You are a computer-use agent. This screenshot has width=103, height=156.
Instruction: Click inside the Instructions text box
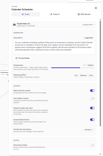tap(54, 47)
